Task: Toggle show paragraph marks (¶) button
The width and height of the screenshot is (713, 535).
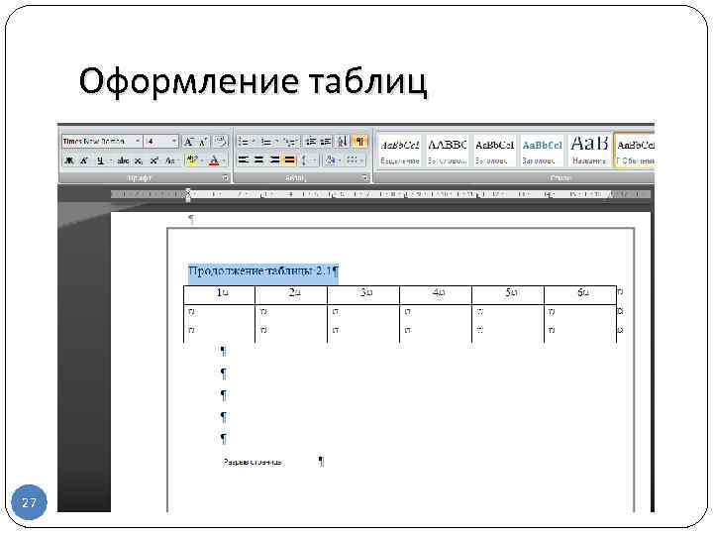Action: tap(359, 142)
